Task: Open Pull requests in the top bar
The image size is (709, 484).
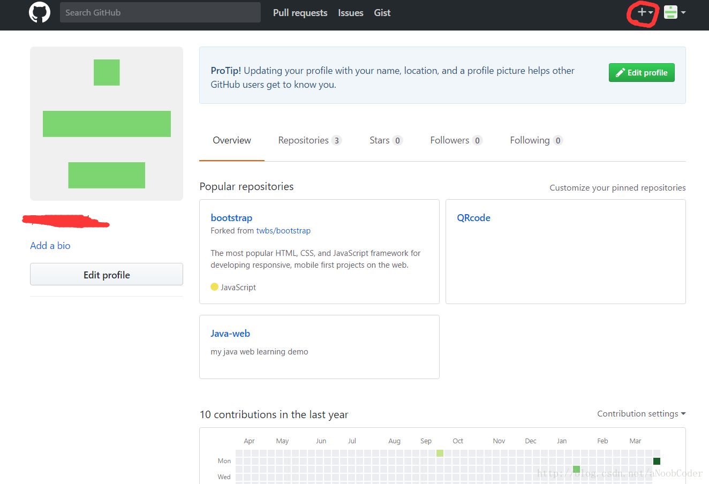Action: (x=300, y=13)
